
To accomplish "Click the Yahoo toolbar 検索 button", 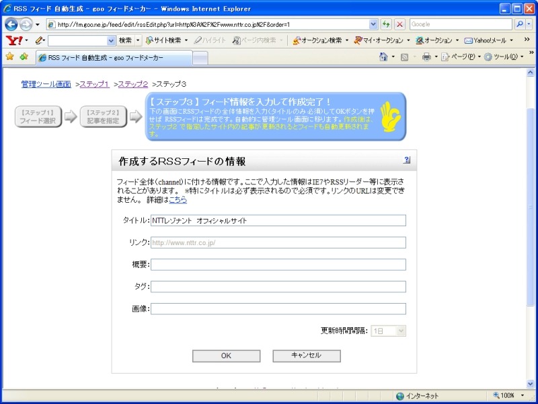I will pos(125,40).
